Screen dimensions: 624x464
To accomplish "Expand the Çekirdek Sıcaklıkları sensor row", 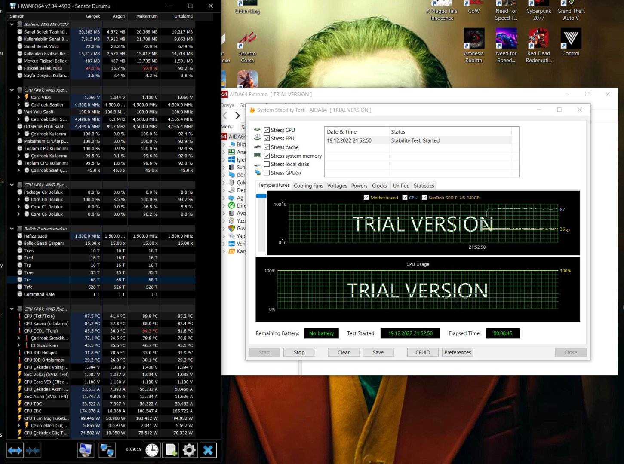I will (18, 338).
